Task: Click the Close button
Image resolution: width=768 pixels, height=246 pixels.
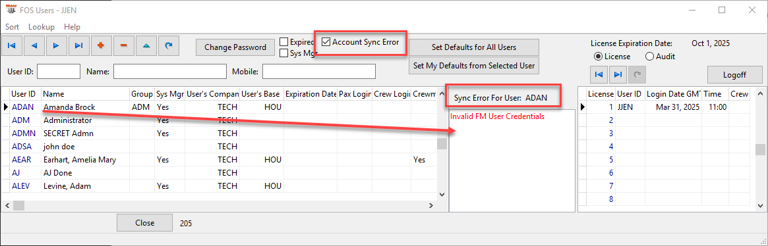Action: 144,223
